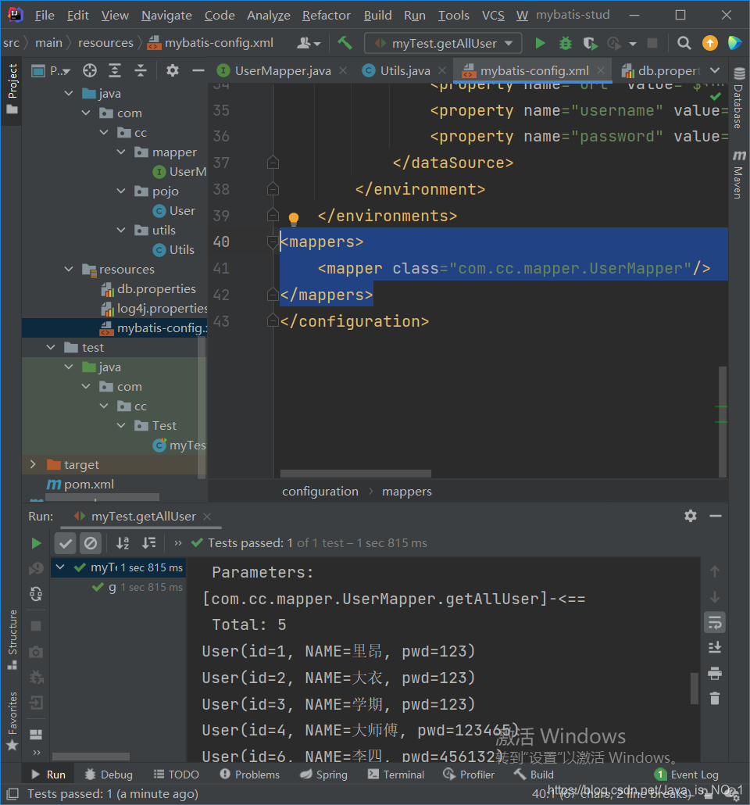
Task: Clear console with trash icon
Action: point(715,698)
